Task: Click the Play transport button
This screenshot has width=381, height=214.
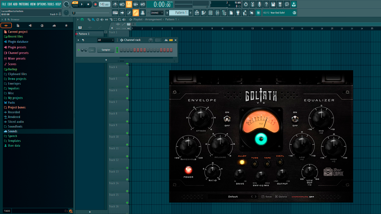Action: click(x=82, y=4)
